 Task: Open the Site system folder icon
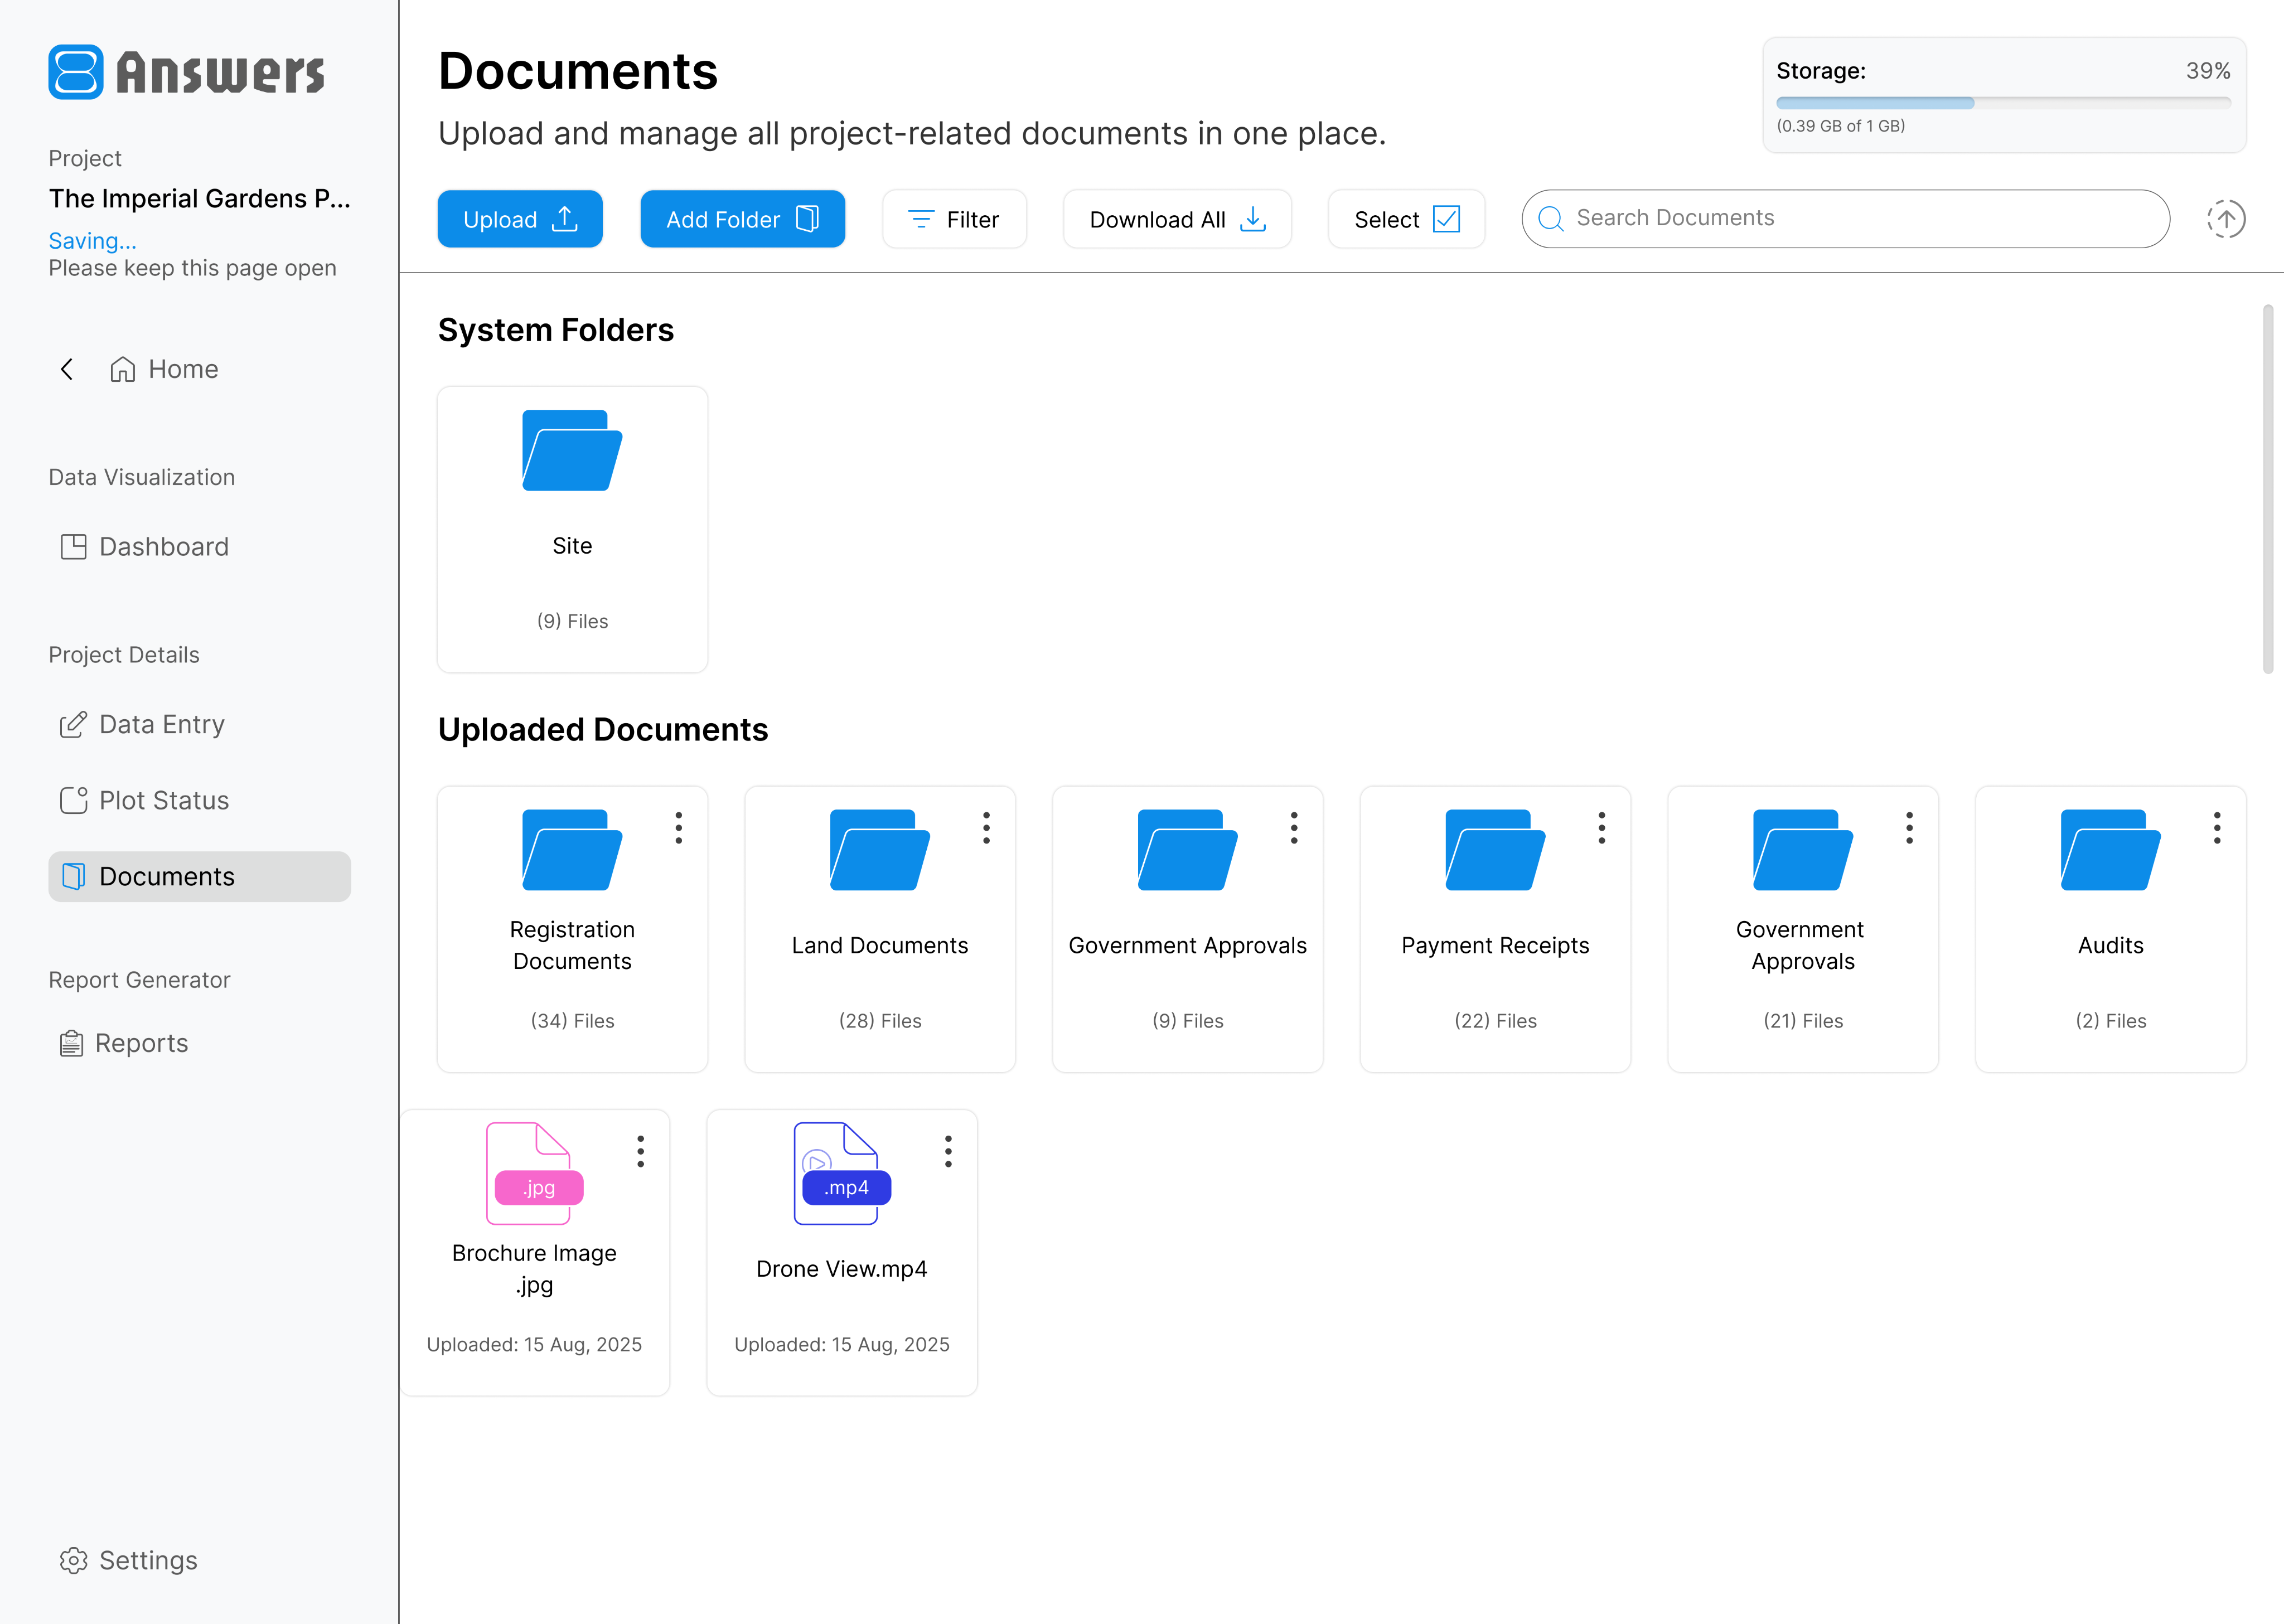(572, 450)
